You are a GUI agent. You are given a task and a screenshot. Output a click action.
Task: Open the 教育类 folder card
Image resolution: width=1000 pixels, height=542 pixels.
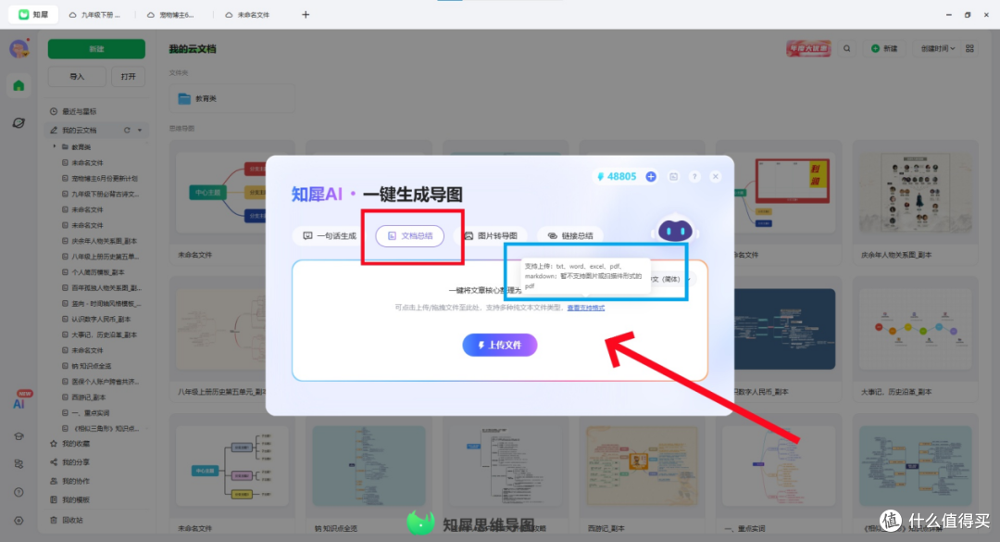click(x=232, y=98)
